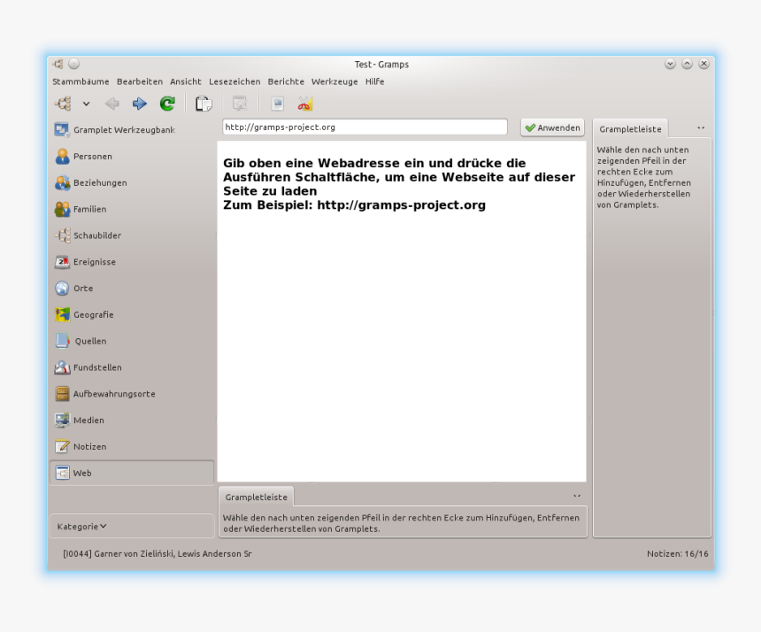Open the reports toolbar icon

click(278, 104)
